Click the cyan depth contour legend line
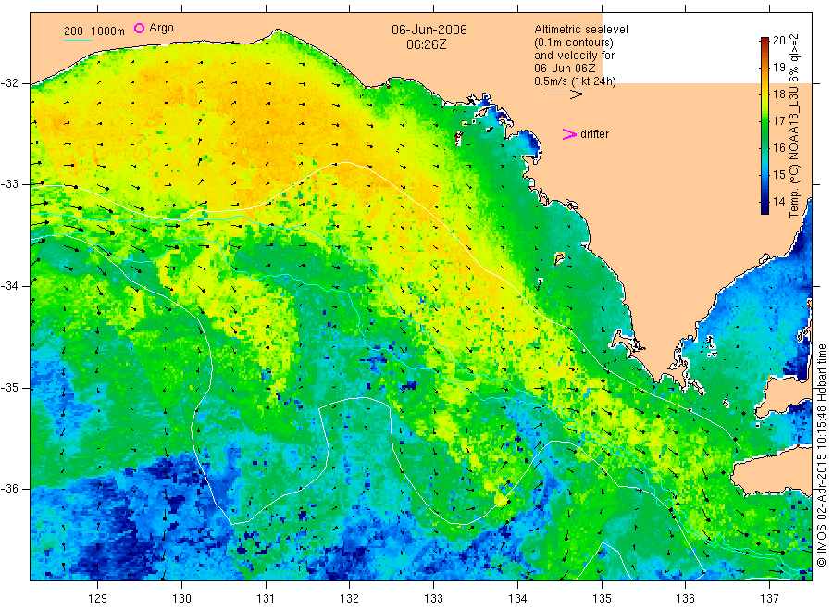The height and width of the screenshot is (611, 833). [x=78, y=39]
